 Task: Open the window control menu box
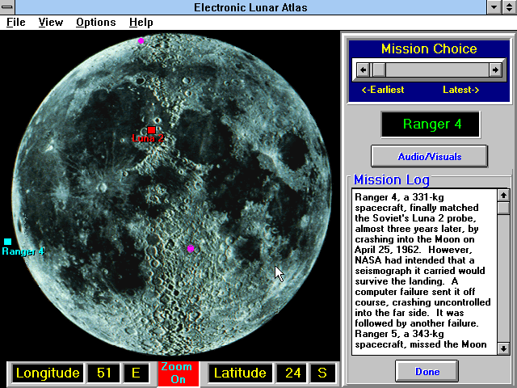(7, 6)
